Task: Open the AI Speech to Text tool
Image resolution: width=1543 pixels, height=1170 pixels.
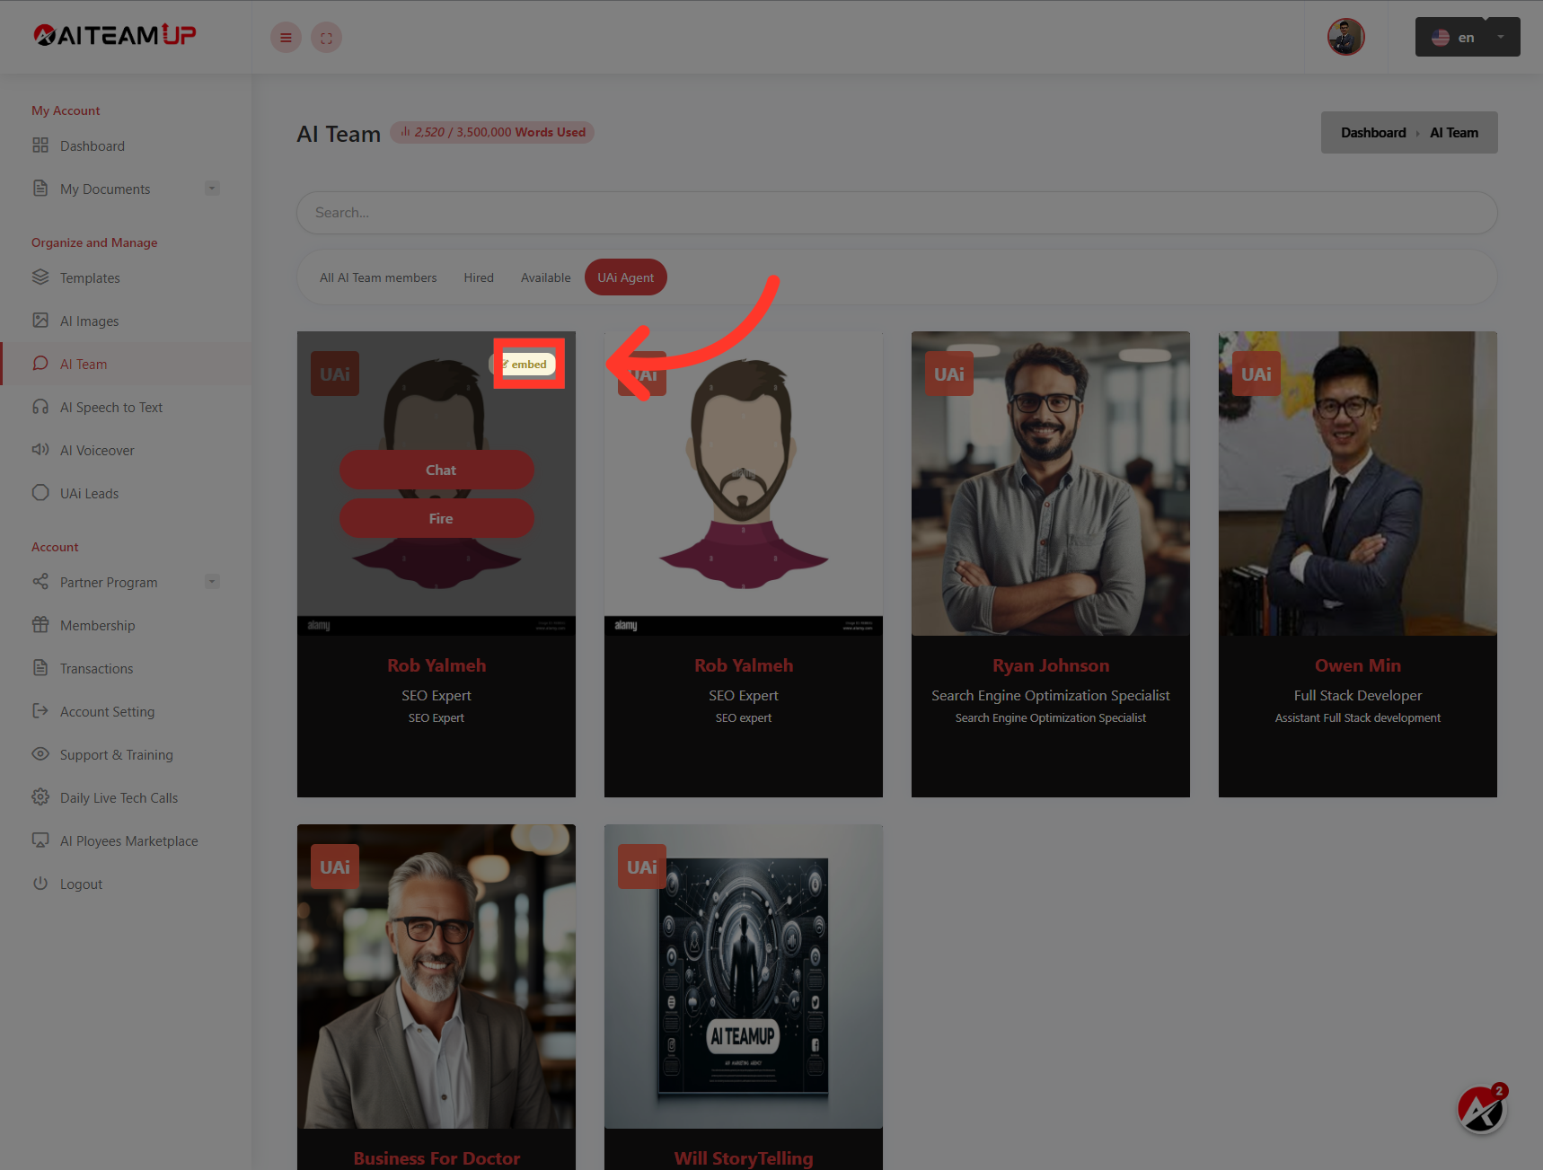Action: [x=110, y=407]
